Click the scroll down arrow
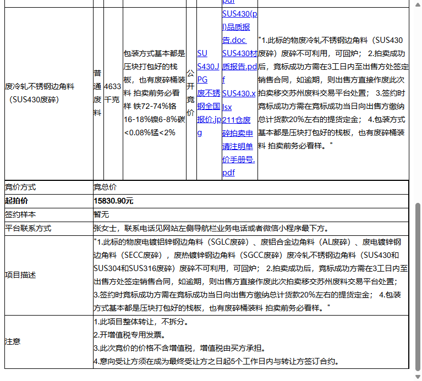The image size is (422, 381). point(418,377)
